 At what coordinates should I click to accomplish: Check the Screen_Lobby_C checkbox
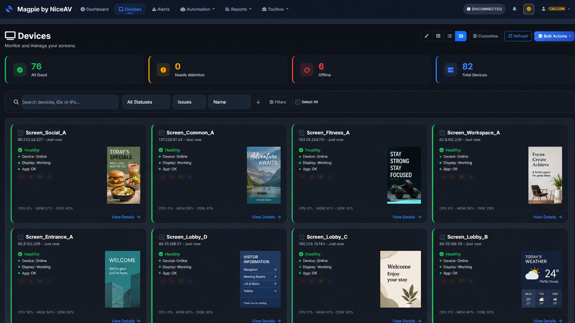pos(302,237)
